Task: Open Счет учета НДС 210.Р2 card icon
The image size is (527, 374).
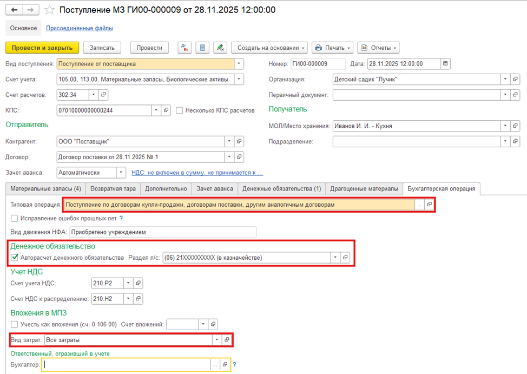Action: (138, 283)
